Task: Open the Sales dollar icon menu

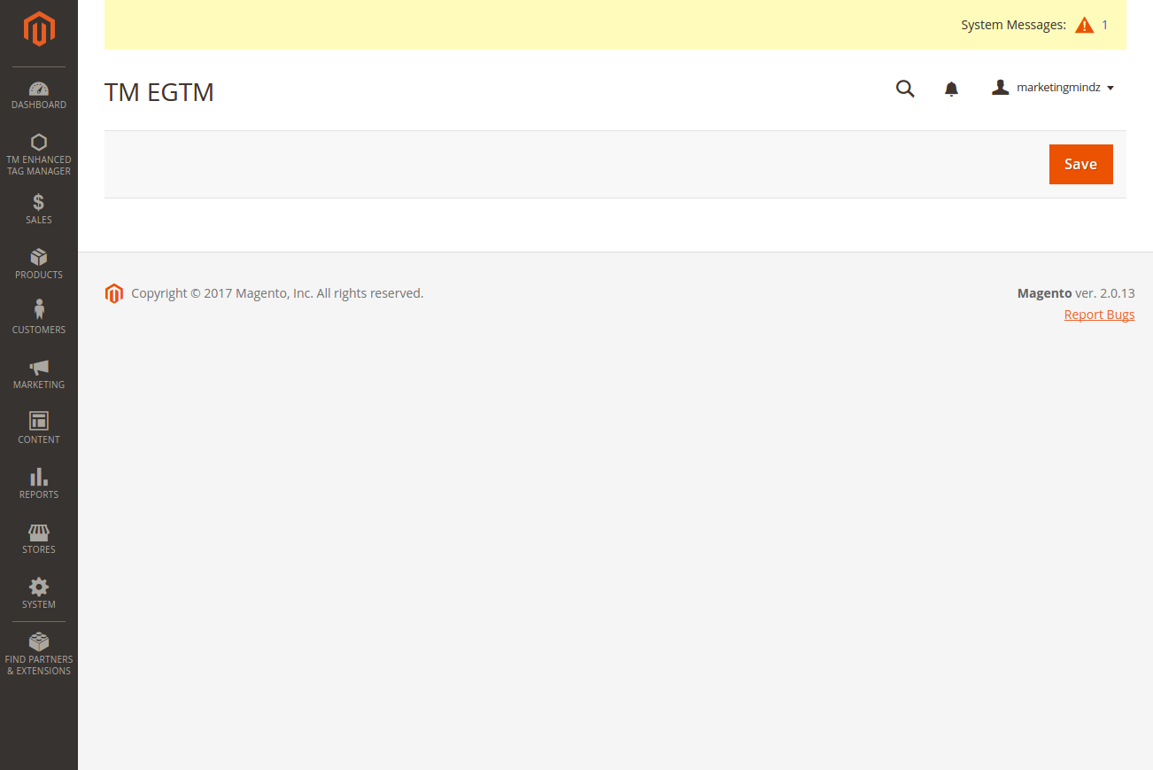Action: pos(39,203)
